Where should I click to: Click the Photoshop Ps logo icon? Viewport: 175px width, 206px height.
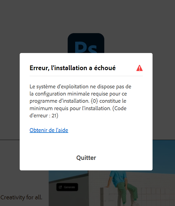pos(86,43)
